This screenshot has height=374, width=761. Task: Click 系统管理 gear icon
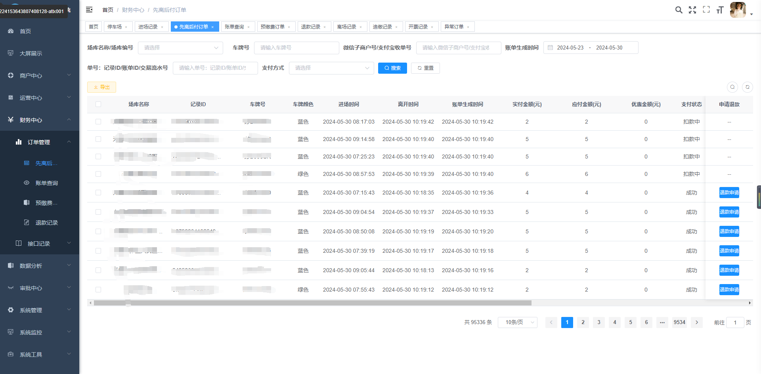11,310
